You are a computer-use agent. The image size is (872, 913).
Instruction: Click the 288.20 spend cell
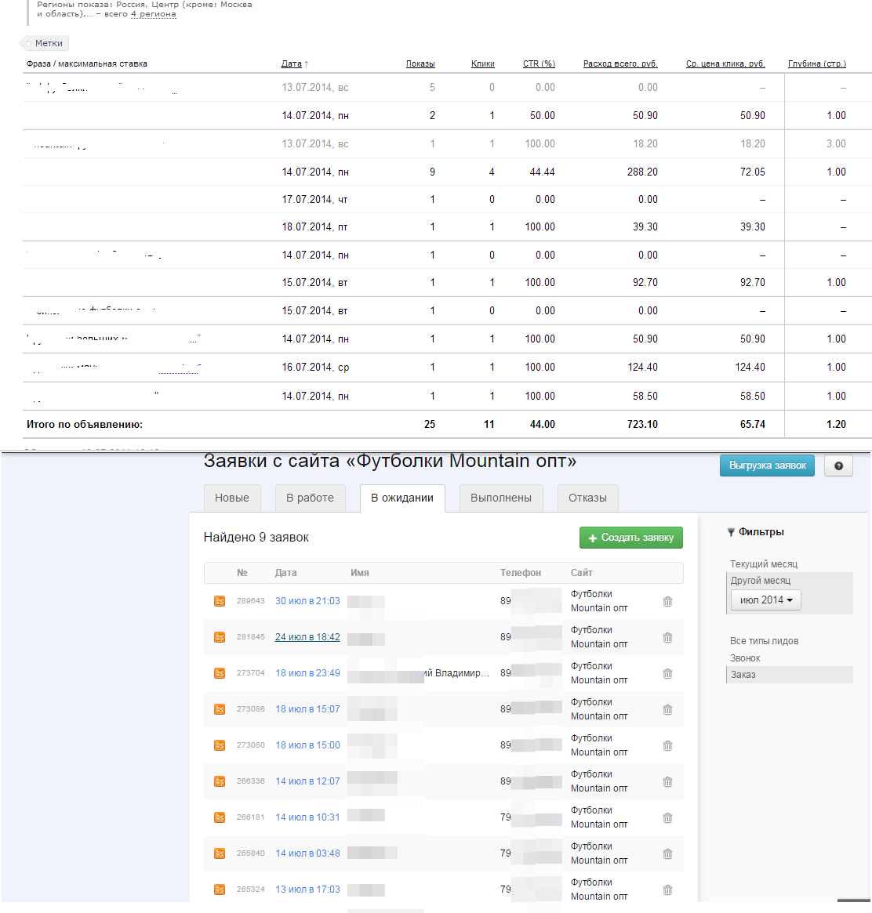(642, 172)
